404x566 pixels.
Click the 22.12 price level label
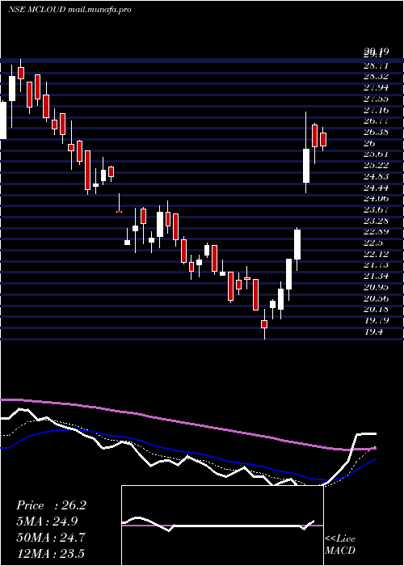376,254
